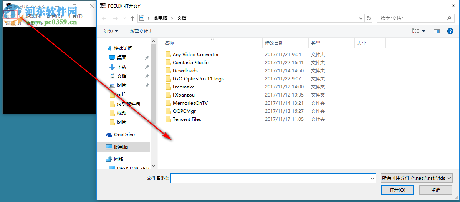This screenshot has height=202, width=460.
Task: Open pinned 图片 in the sidebar
Action: tap(121, 85)
